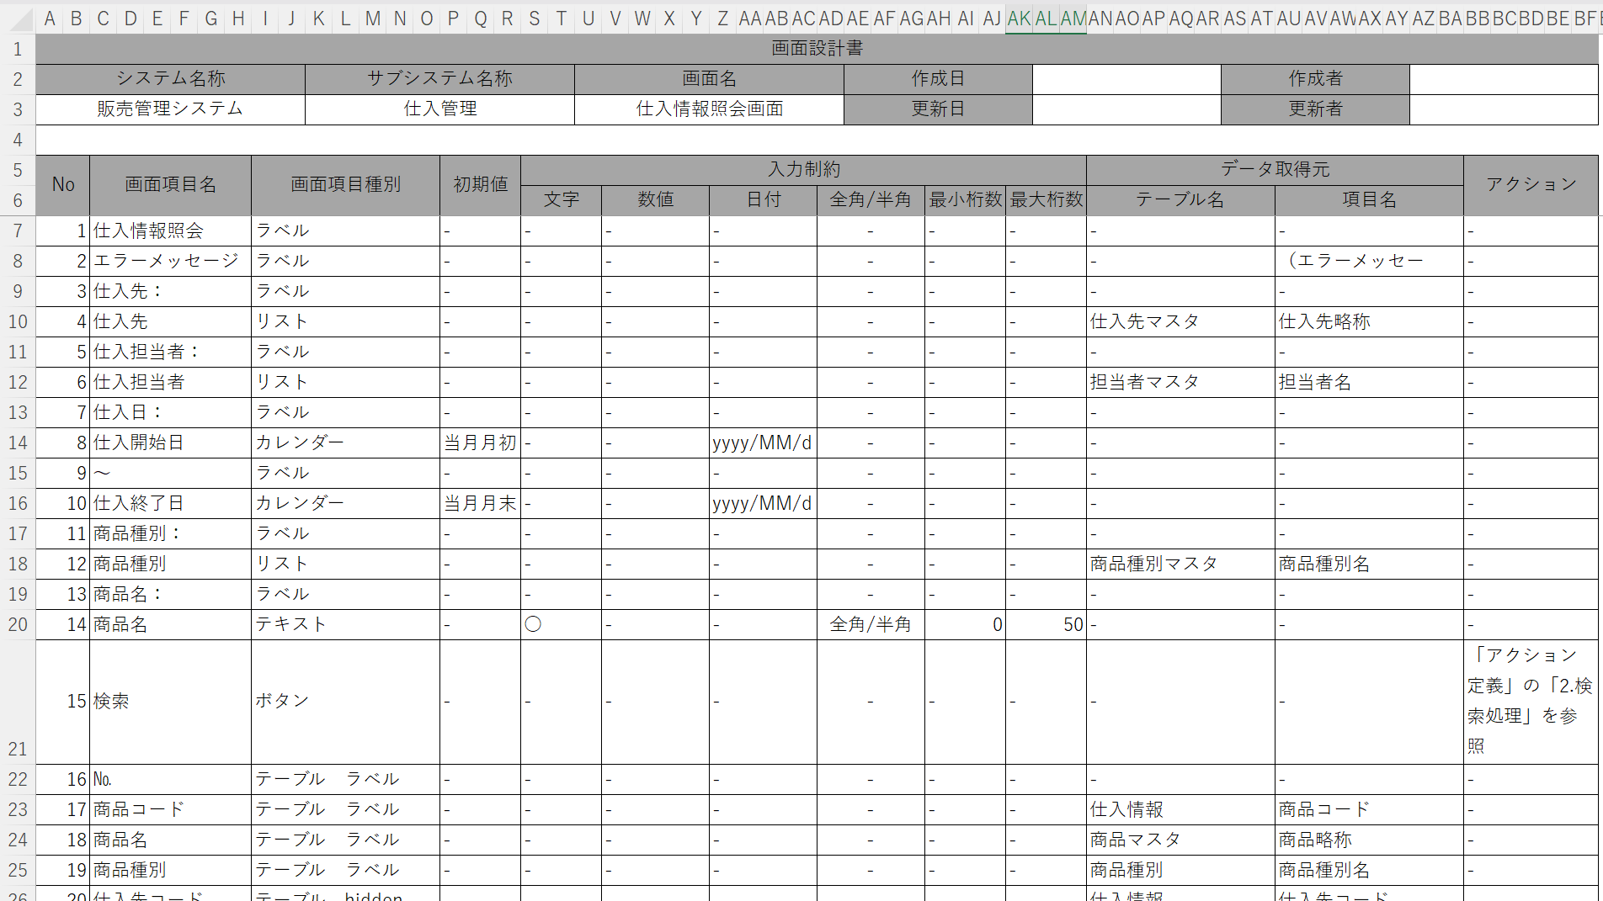The height and width of the screenshot is (901, 1603).
Task: Click the 画面項目種別 header cell
Action: coord(345,185)
